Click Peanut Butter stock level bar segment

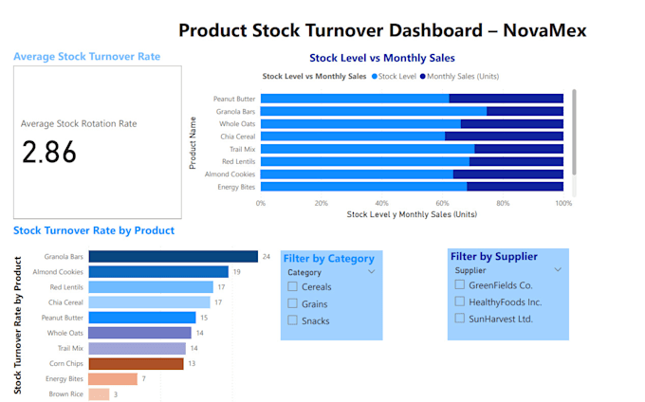click(355, 99)
